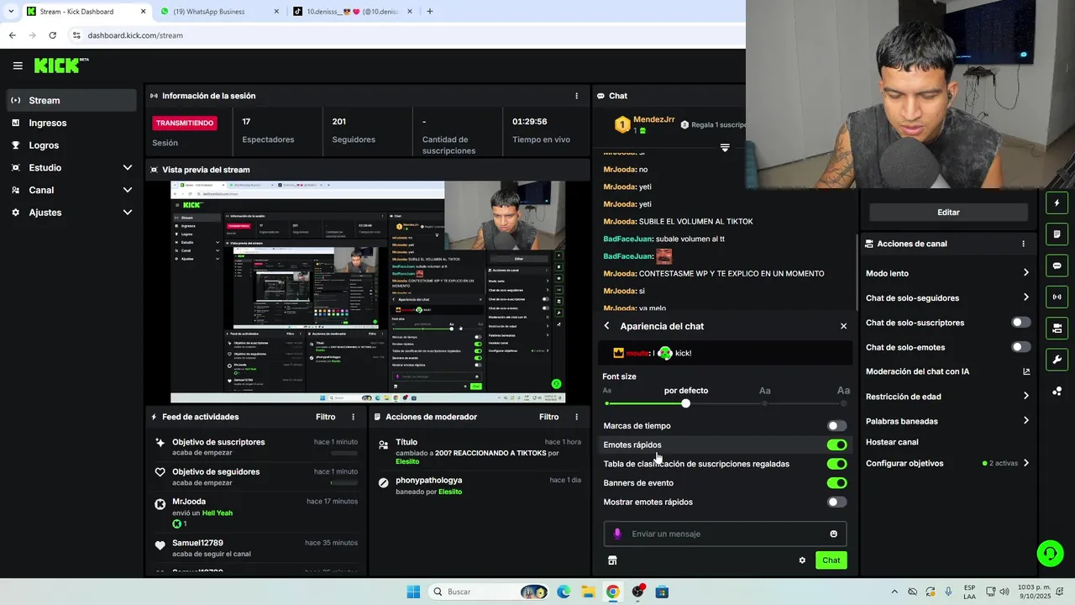1075x605 pixels.
Task: Click the camera panel icon in the right sidebar
Action: tap(1057, 328)
